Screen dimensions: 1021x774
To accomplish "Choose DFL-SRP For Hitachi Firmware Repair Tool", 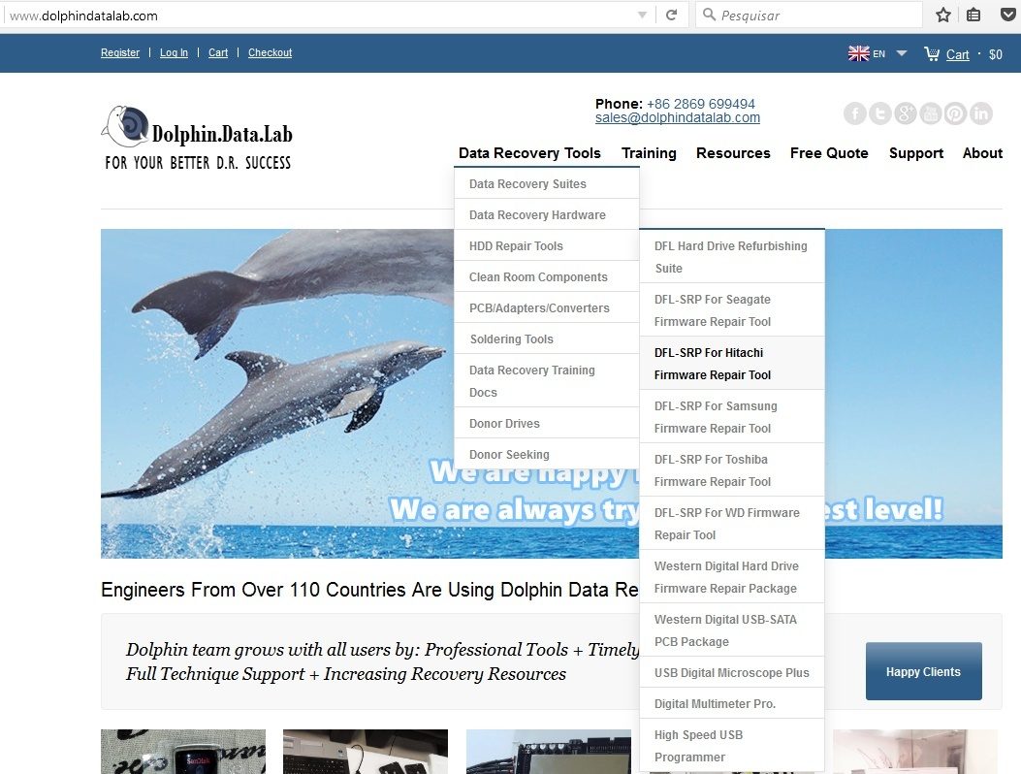I will (x=732, y=364).
